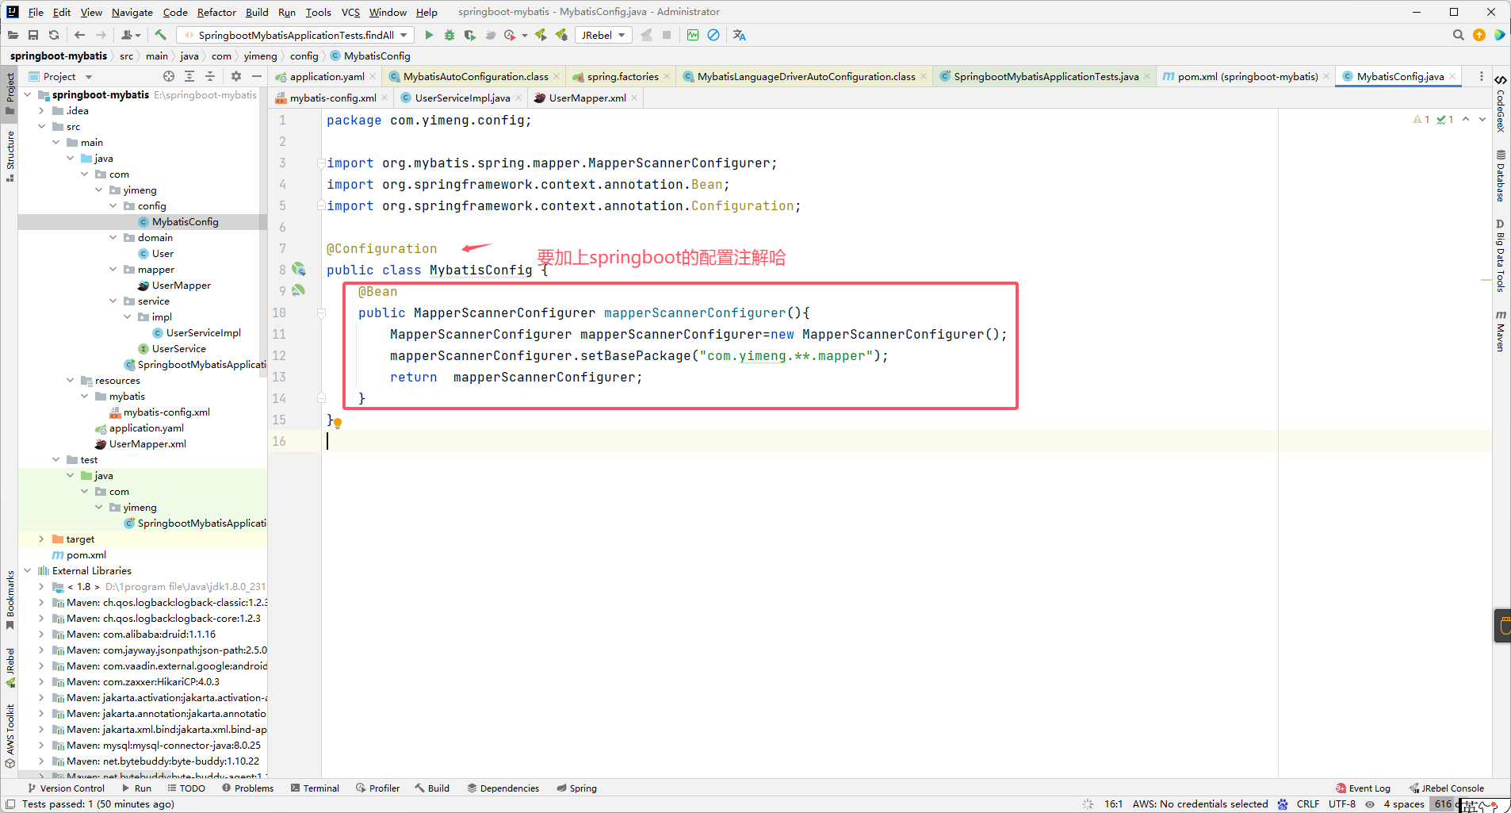Close the MybatisConfig.java editor tab

pyautogui.click(x=1452, y=76)
